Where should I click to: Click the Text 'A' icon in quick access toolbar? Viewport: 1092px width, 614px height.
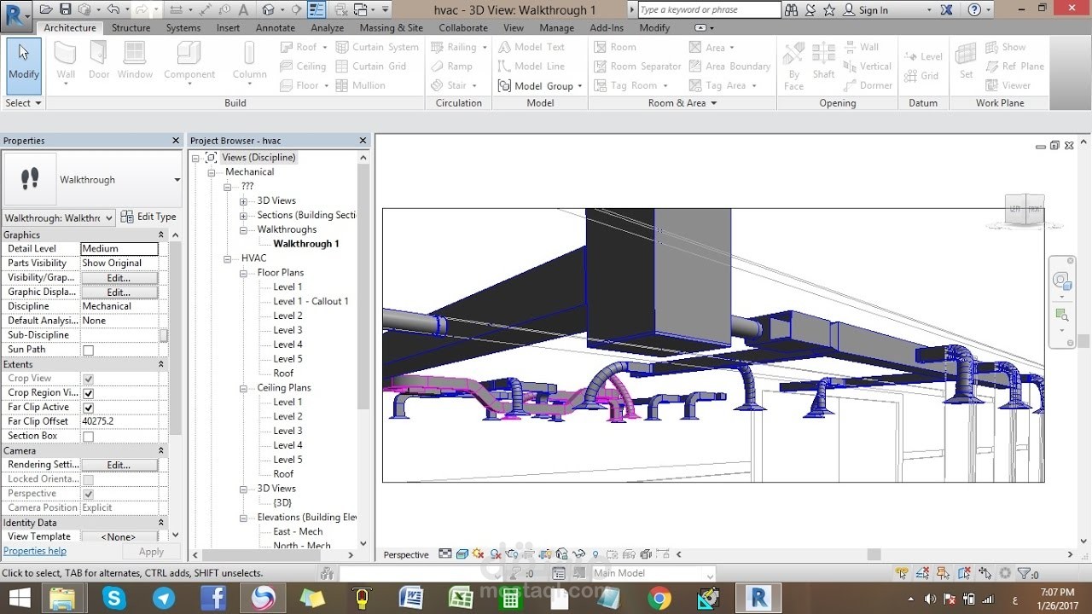tap(243, 9)
